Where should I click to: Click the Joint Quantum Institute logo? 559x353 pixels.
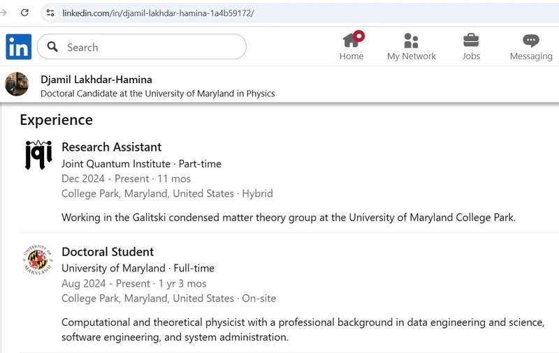tap(38, 155)
